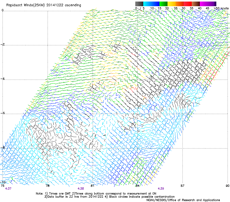This screenshot has height=202, width=230.
Task: Click the longitude label '78'
Action: [x=48, y=186]
